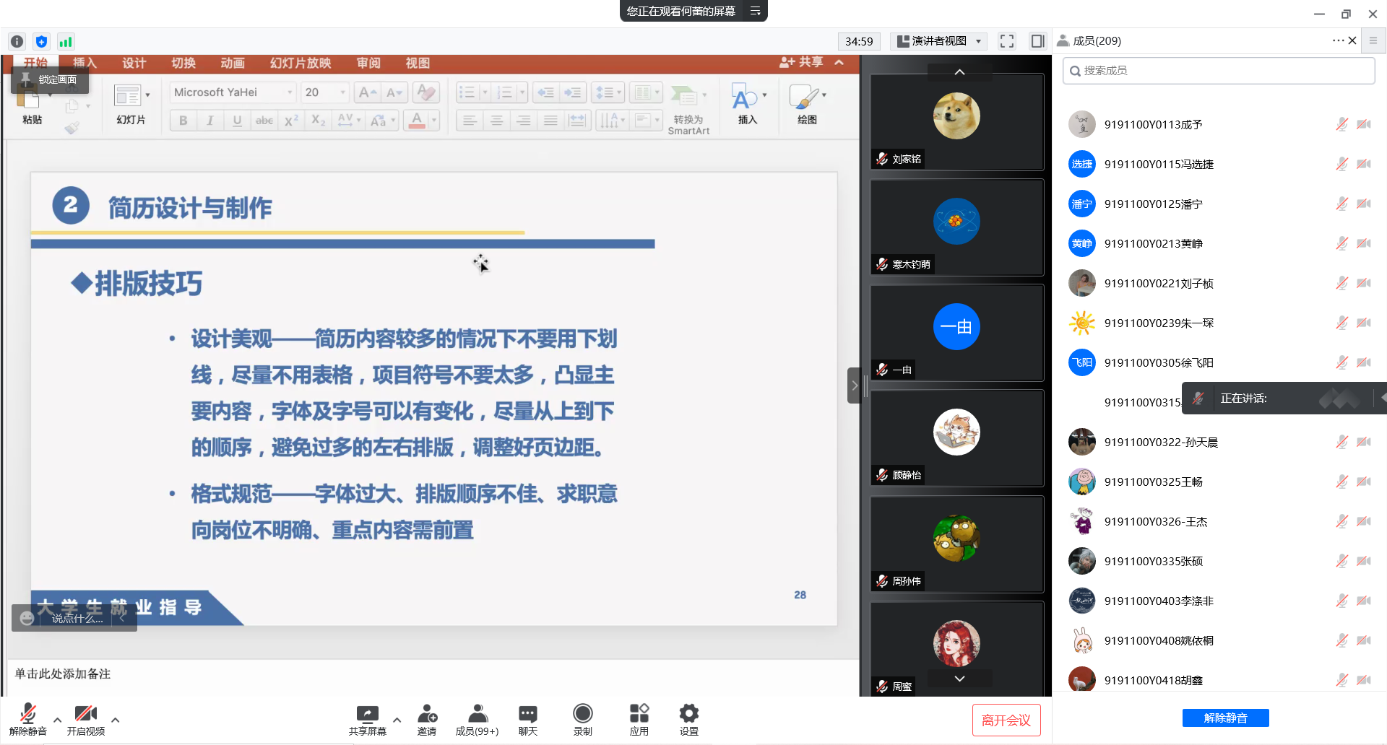1387x745 pixels.
Task: Open the 成员(99+) members tab
Action: [x=477, y=719]
